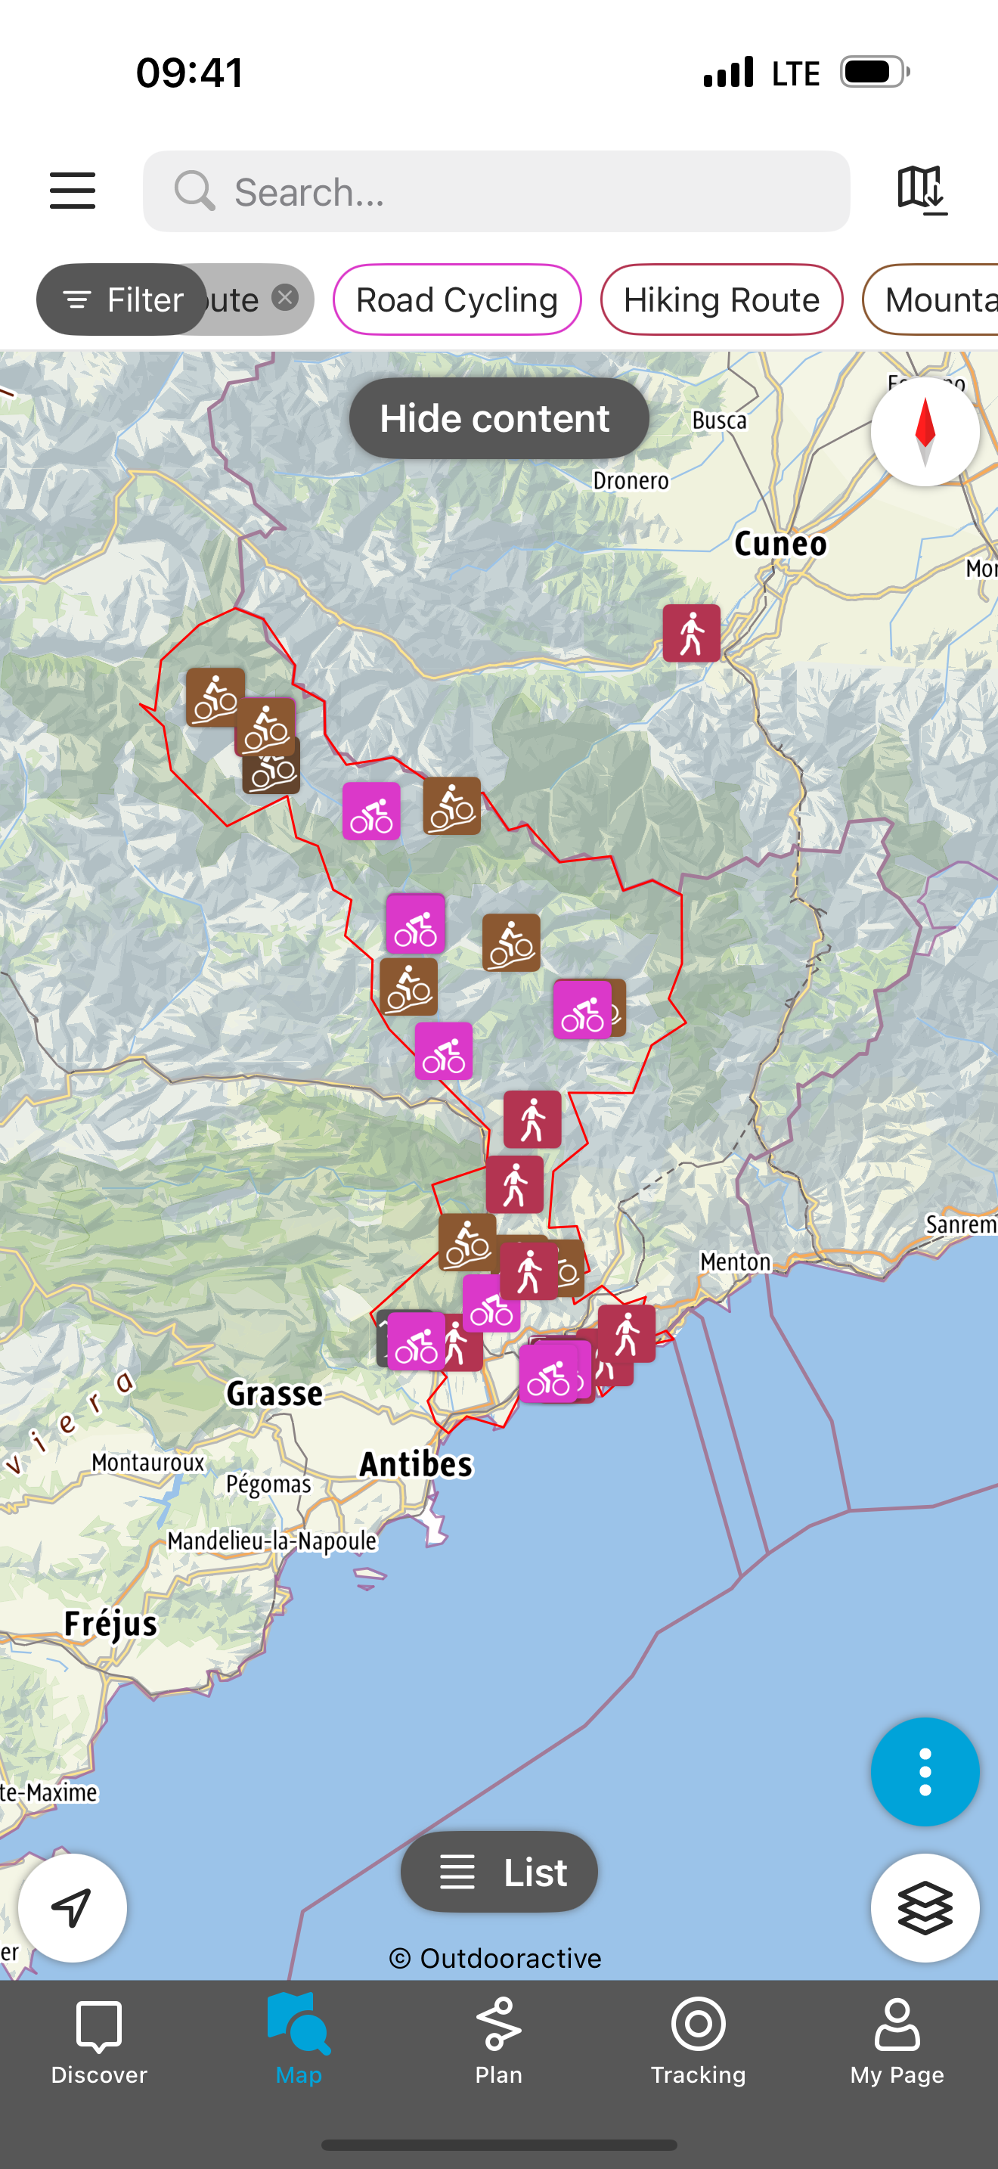Expand the results List
The width and height of the screenshot is (998, 2169).
tap(499, 1872)
